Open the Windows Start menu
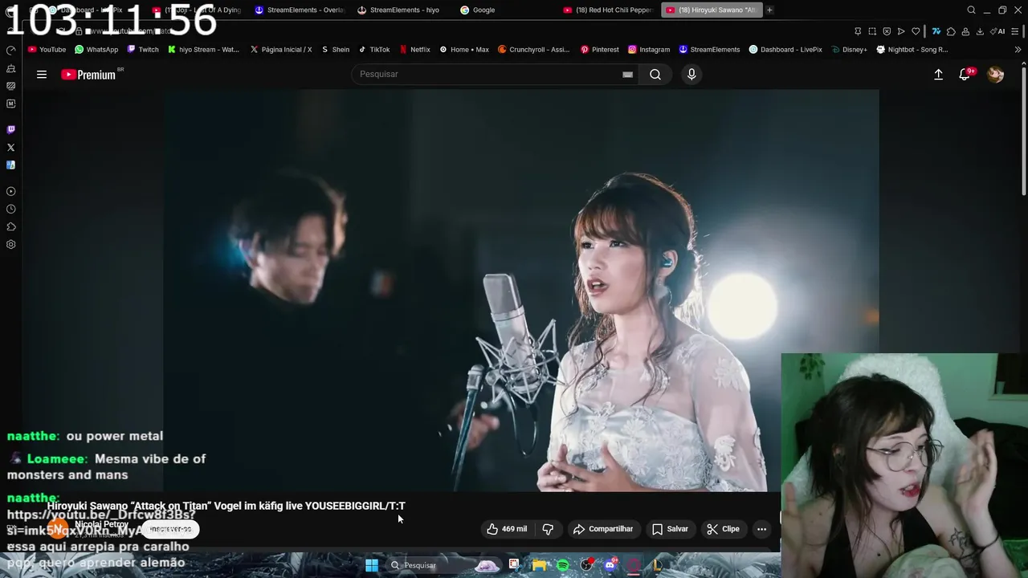The width and height of the screenshot is (1028, 578). point(372,565)
